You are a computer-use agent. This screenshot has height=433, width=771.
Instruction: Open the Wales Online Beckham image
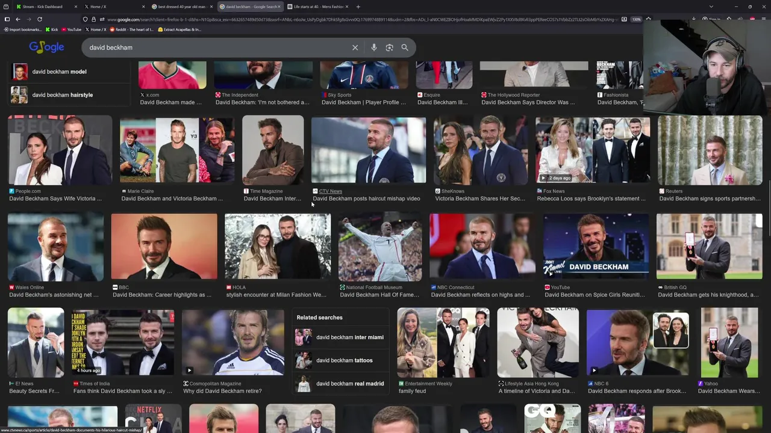coord(55,247)
